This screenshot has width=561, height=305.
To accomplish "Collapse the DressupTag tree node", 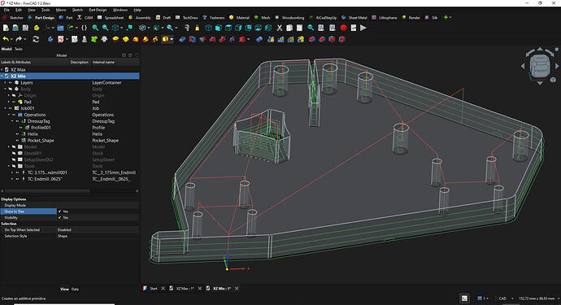I will [12, 121].
